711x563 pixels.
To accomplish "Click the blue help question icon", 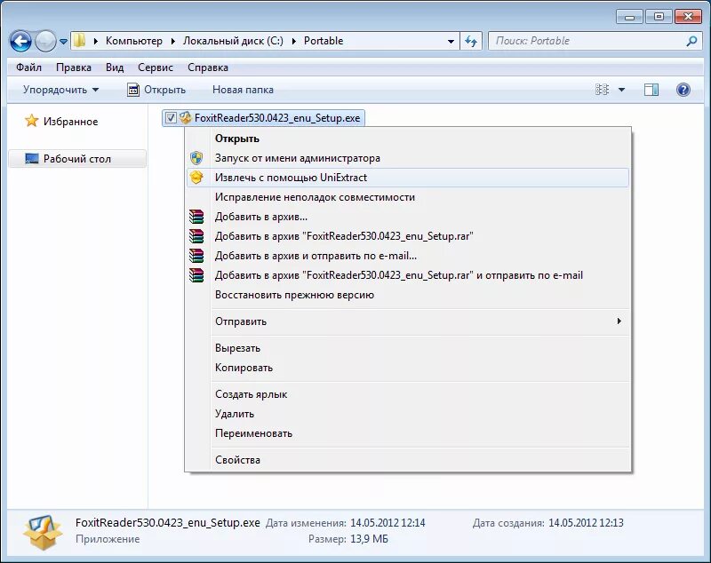I will (x=683, y=90).
